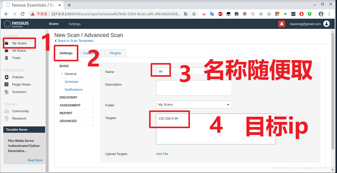Click the Policies sidebar label
This screenshot has width=337, height=173.
[18, 77]
